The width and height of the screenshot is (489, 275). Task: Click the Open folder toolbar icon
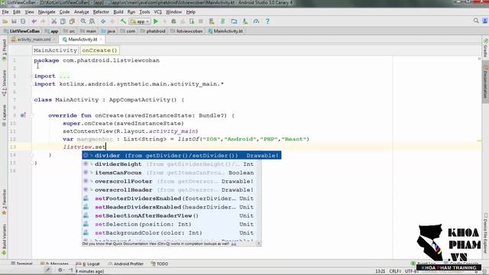click(x=5, y=21)
